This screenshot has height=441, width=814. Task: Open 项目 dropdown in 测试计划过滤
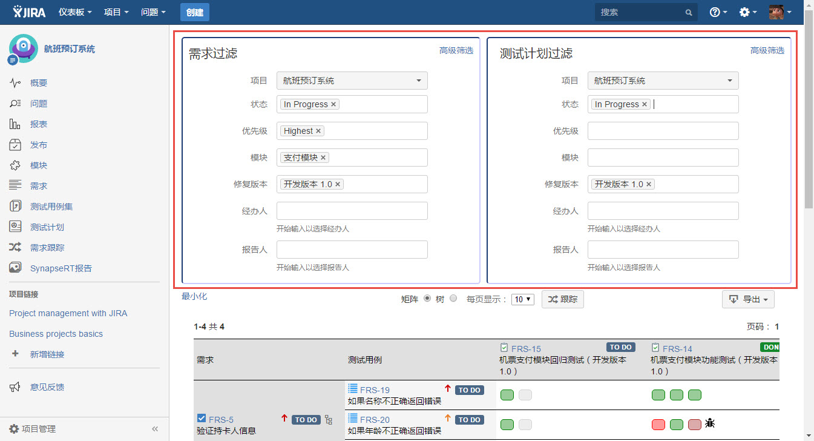(663, 81)
